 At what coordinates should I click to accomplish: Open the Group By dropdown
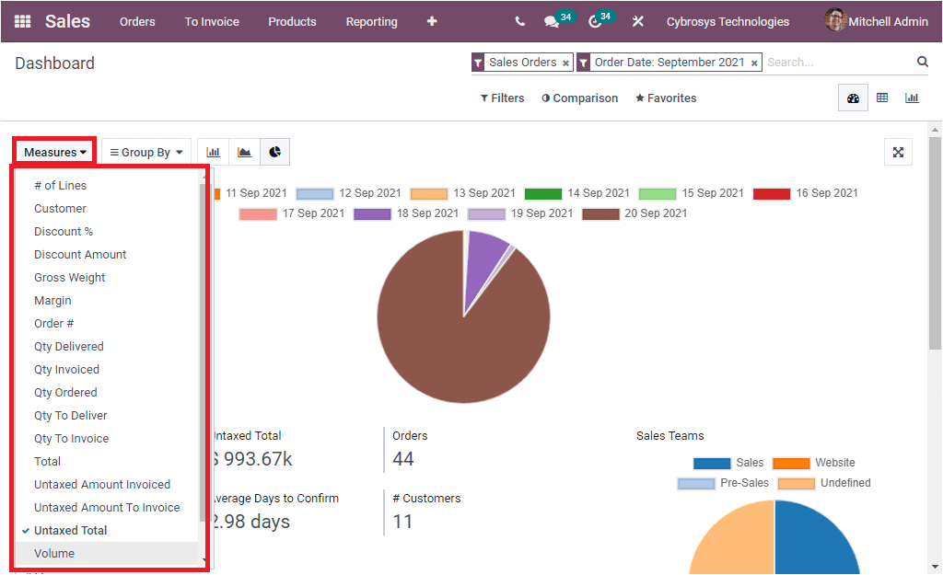[x=145, y=151]
